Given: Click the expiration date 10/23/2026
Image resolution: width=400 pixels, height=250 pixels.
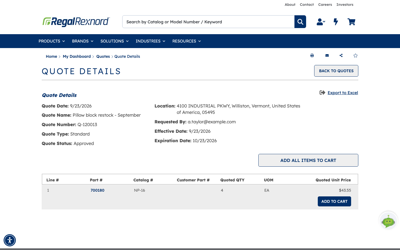Looking at the screenshot, I should point(205,141).
